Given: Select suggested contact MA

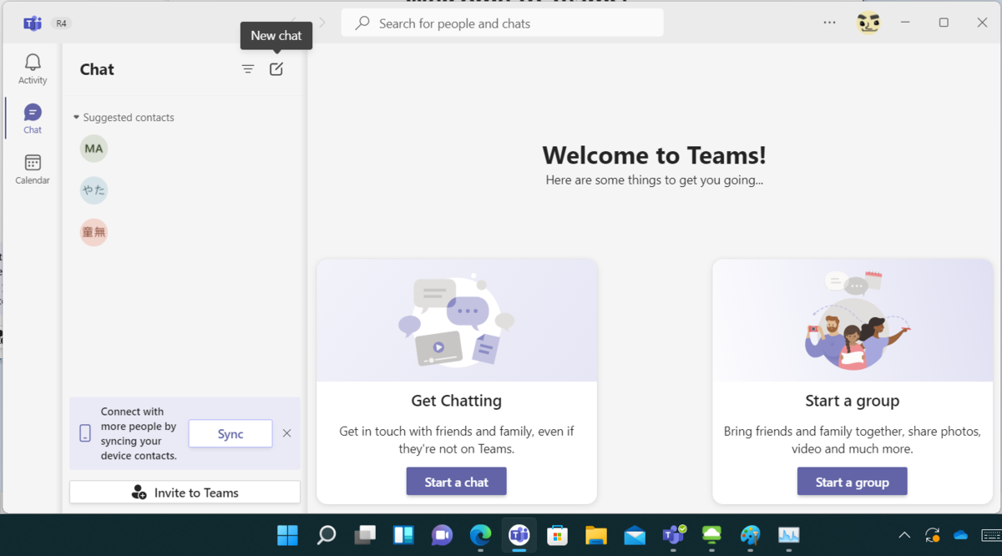Looking at the screenshot, I should pos(94,149).
